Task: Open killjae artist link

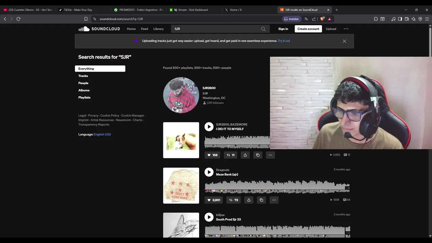Action: pos(220,215)
